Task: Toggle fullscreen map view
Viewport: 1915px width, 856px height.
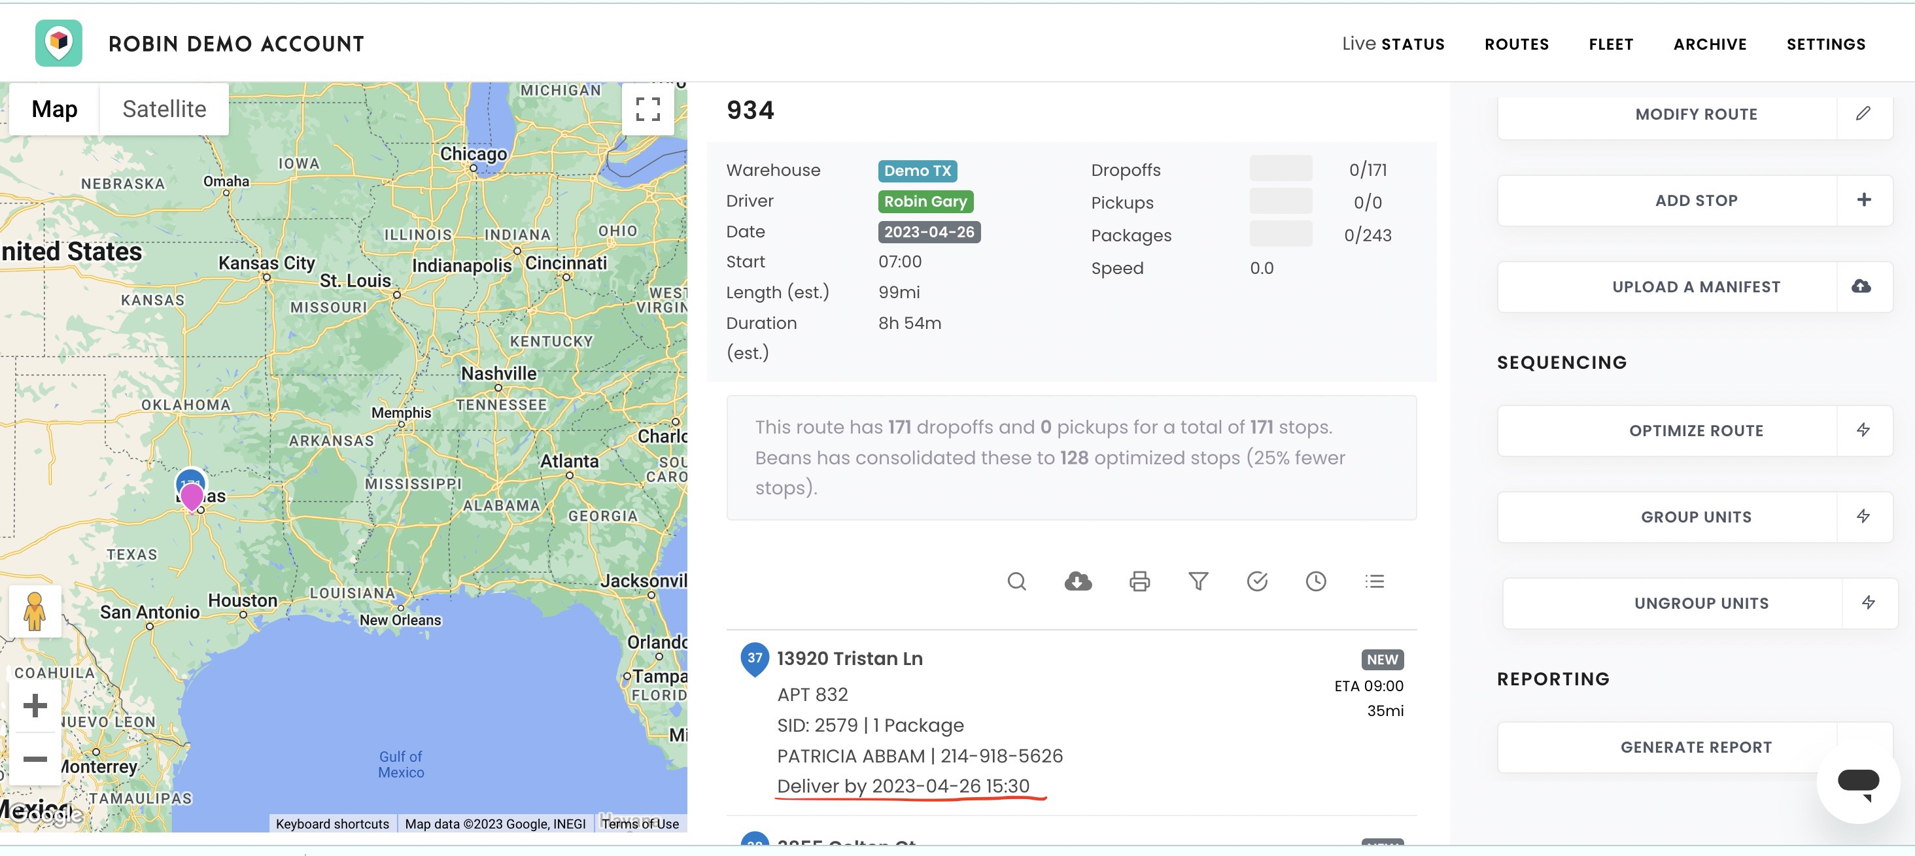Action: [x=647, y=109]
